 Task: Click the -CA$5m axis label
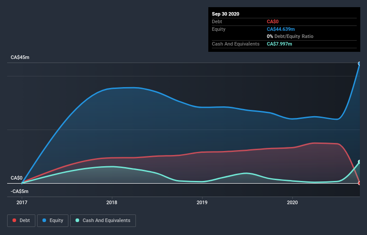19,192
